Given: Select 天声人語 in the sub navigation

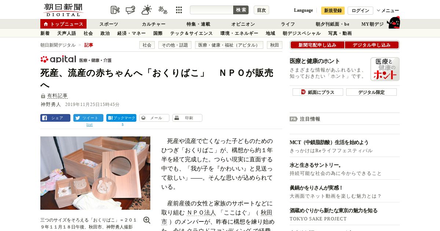Looking at the screenshot, I should coord(67,33).
